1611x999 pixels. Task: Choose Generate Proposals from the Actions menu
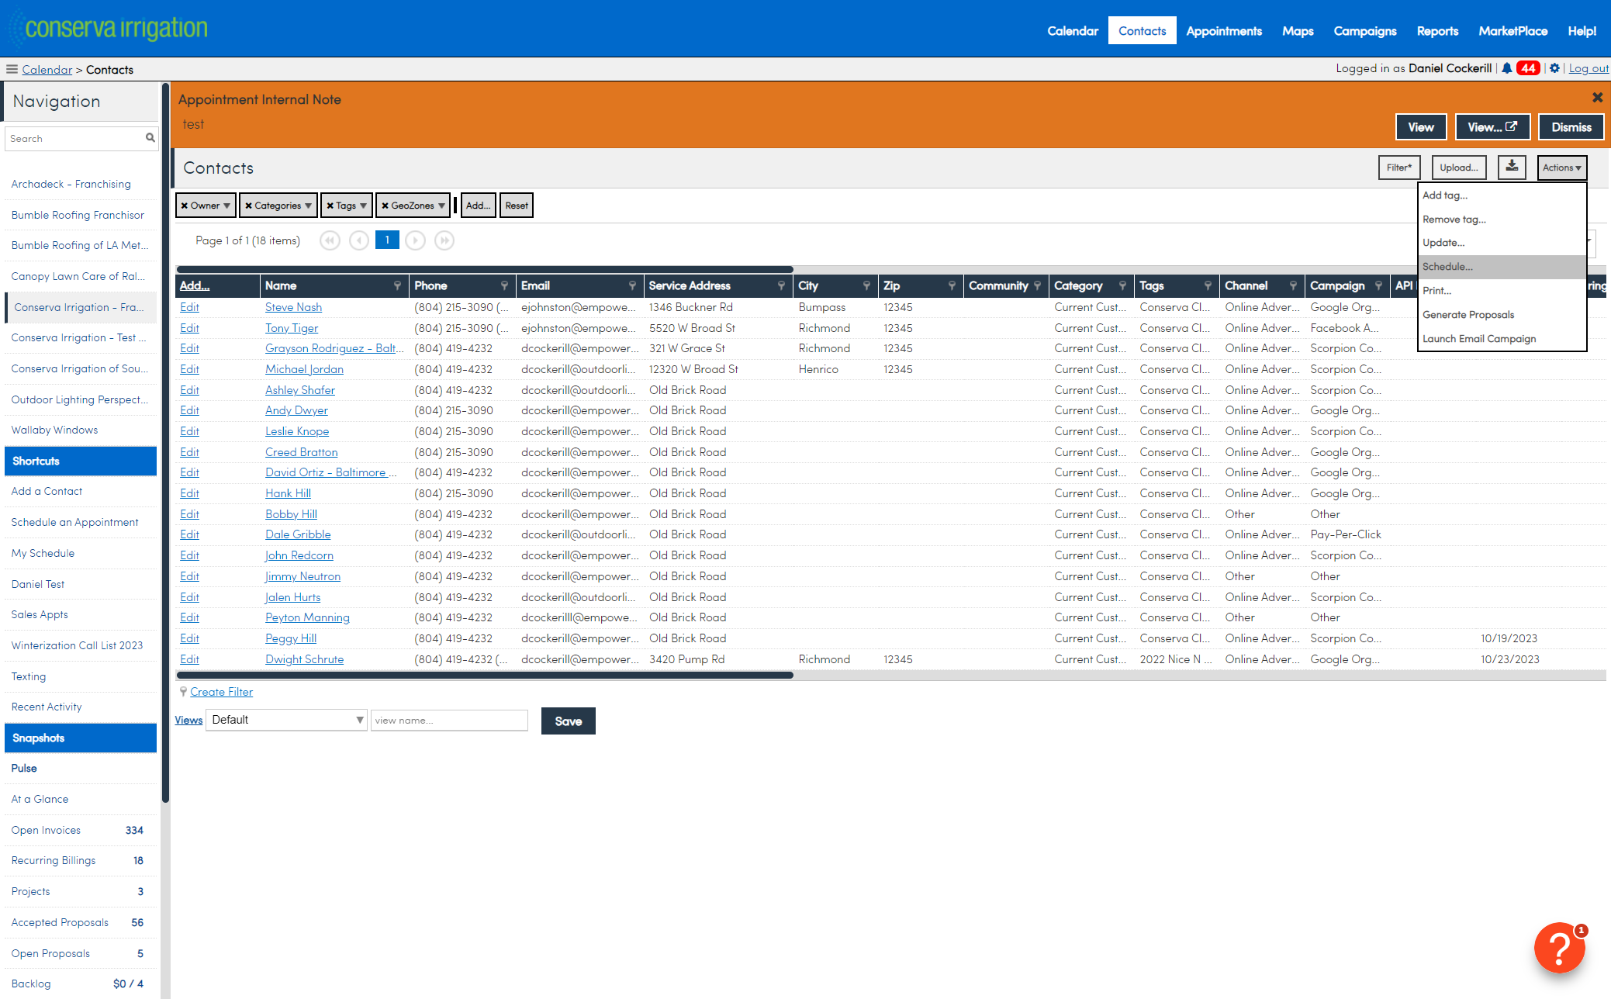pos(1502,315)
